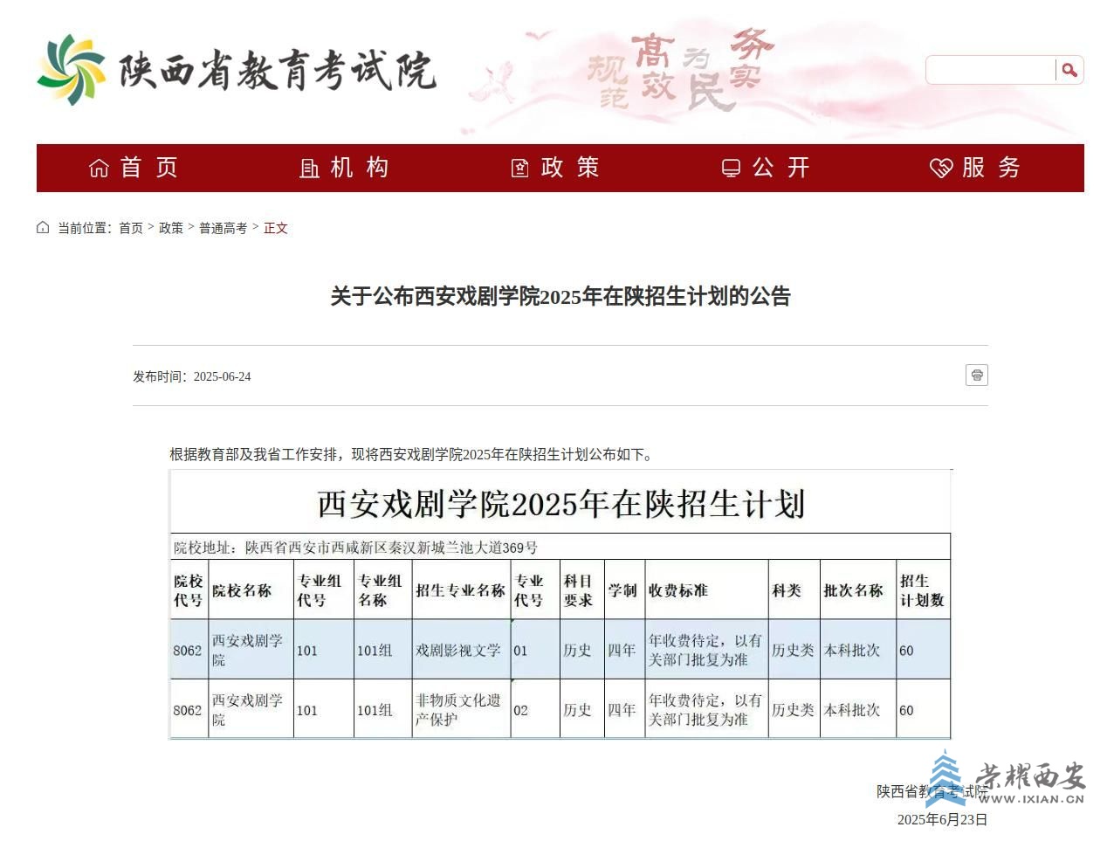Focus the site search input field

(991, 70)
